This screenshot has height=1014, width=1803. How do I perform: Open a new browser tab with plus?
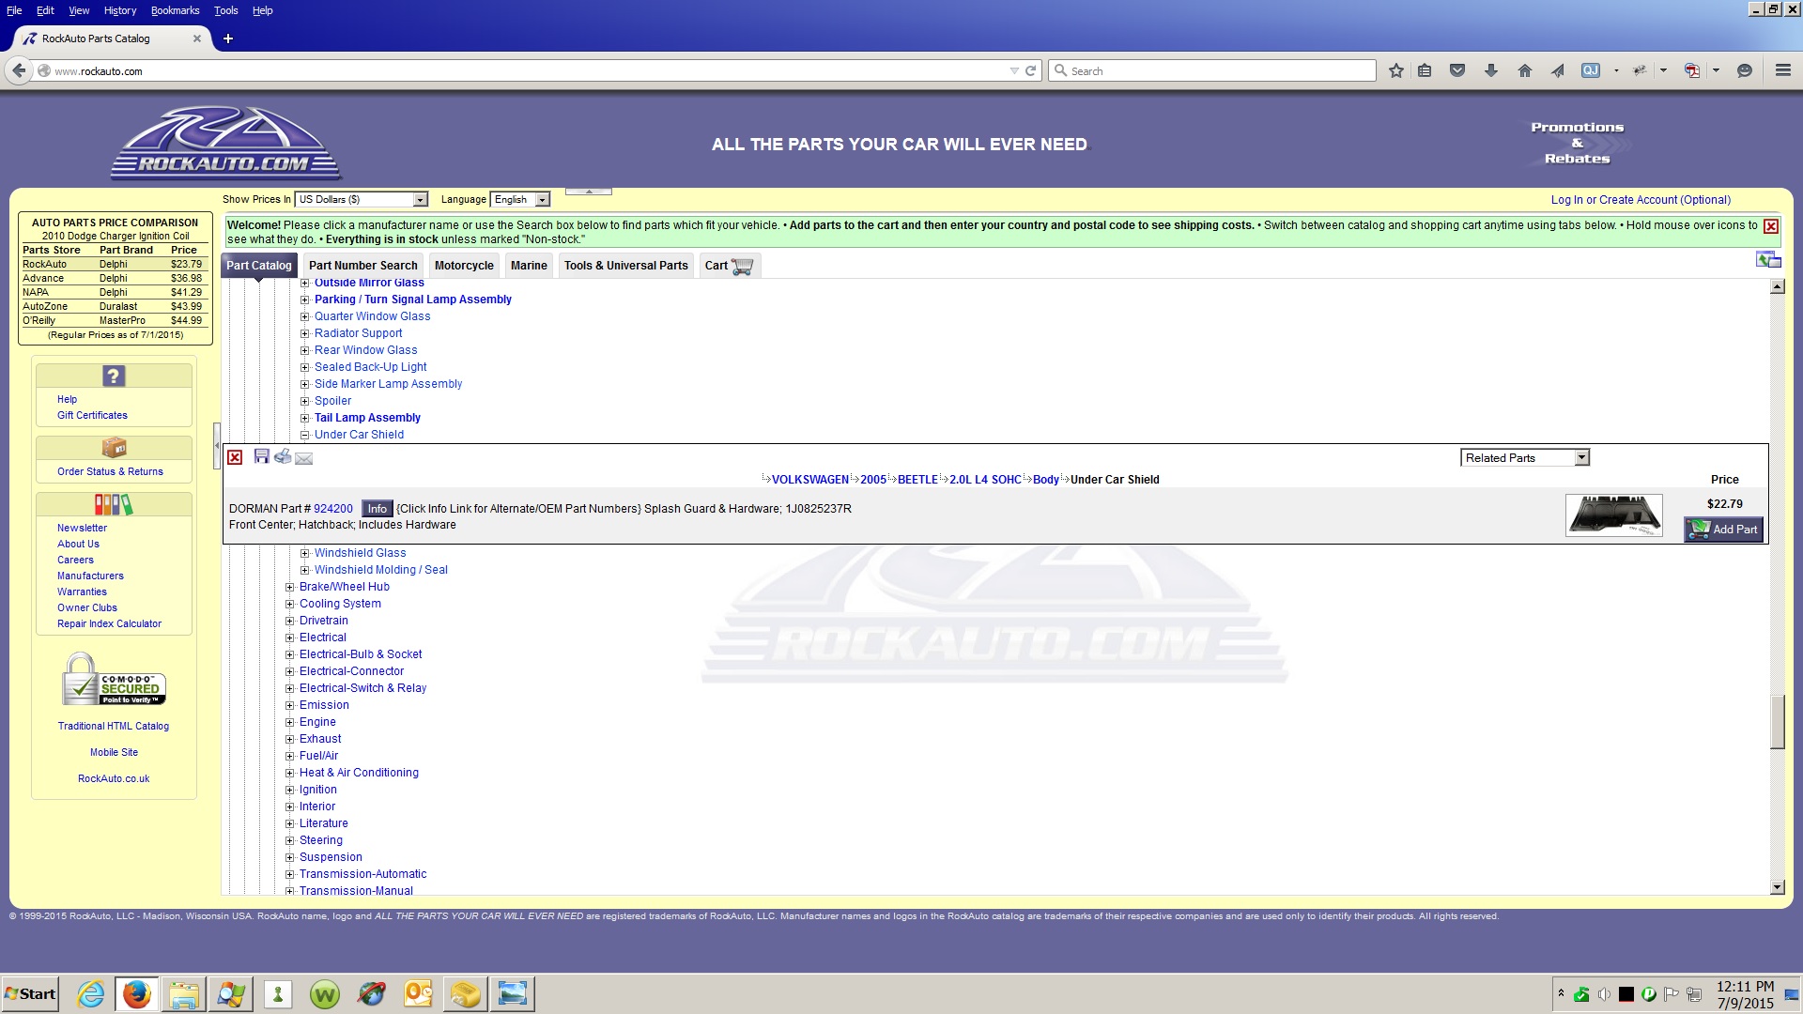coord(227,38)
